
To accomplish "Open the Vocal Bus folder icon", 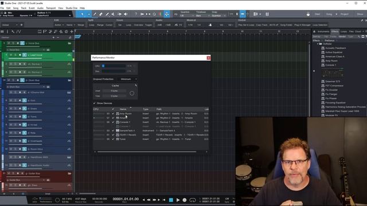I will pos(69,43).
